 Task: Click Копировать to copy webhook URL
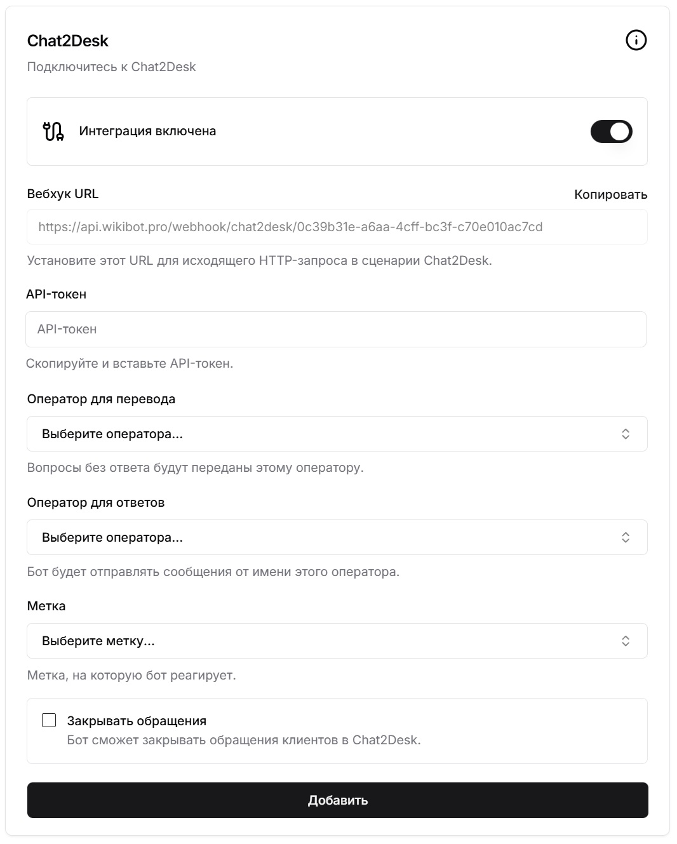(610, 194)
